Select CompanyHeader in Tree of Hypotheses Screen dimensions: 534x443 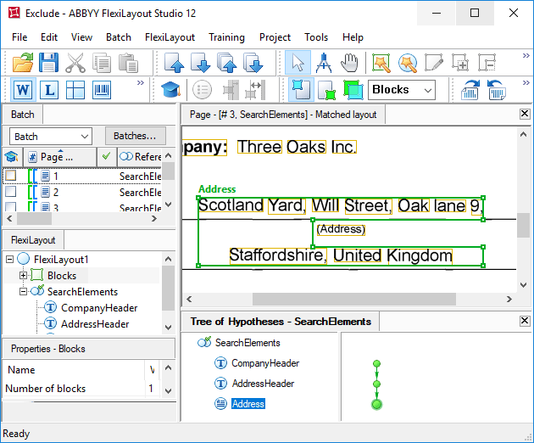tap(265, 363)
